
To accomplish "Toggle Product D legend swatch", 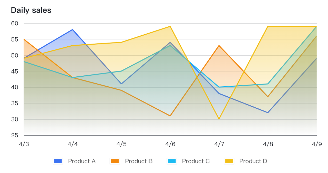I will (229, 161).
